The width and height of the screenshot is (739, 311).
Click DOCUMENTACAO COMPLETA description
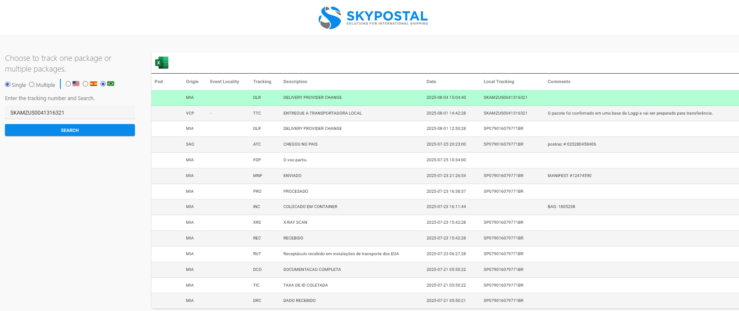312,270
